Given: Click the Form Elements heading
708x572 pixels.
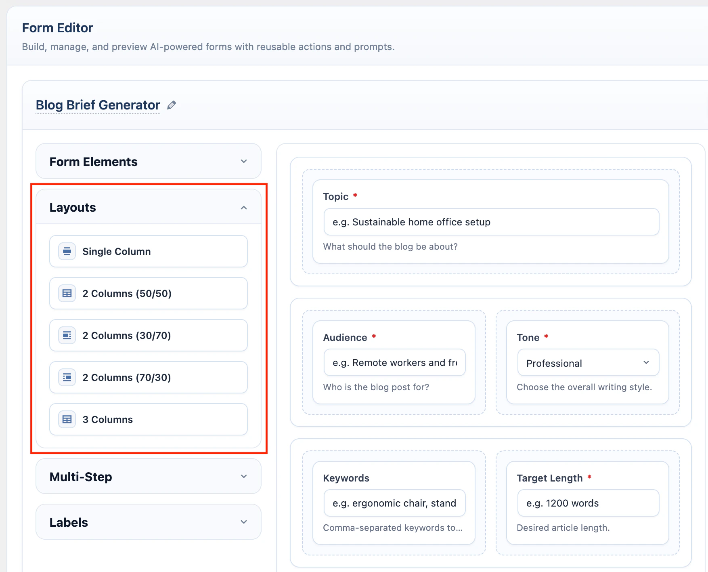Looking at the screenshot, I should 94,162.
